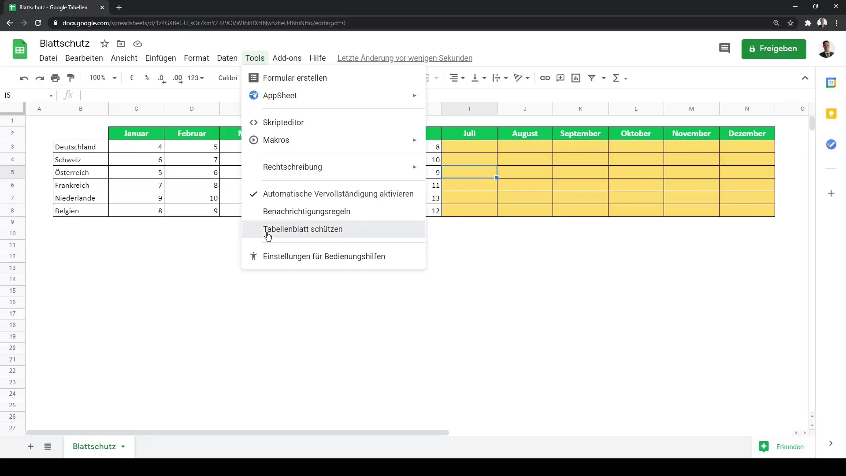Screen dimensions: 846x476
Task: Click the undo arrow icon
Action: click(x=24, y=78)
